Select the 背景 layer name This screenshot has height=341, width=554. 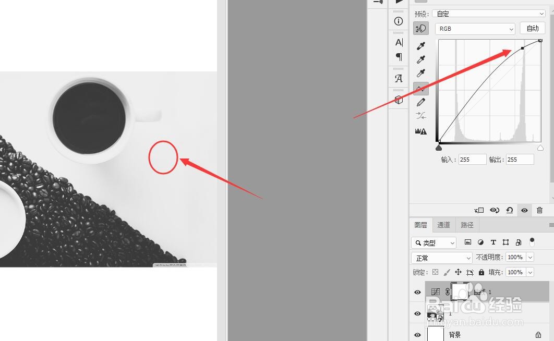[455, 335]
